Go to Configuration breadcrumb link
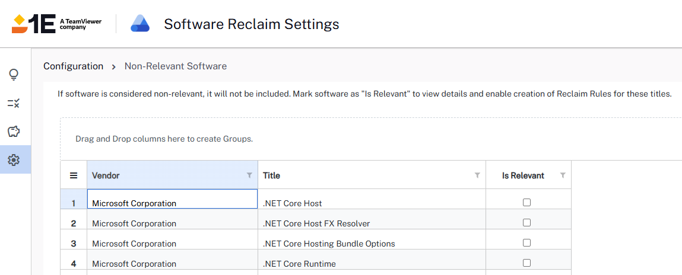 tap(73, 66)
